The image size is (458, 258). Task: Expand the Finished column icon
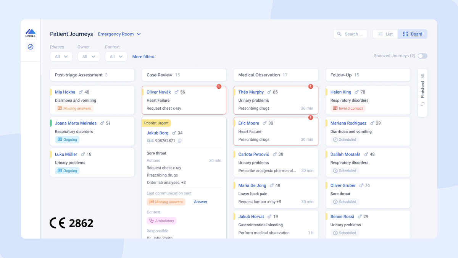tap(423, 104)
